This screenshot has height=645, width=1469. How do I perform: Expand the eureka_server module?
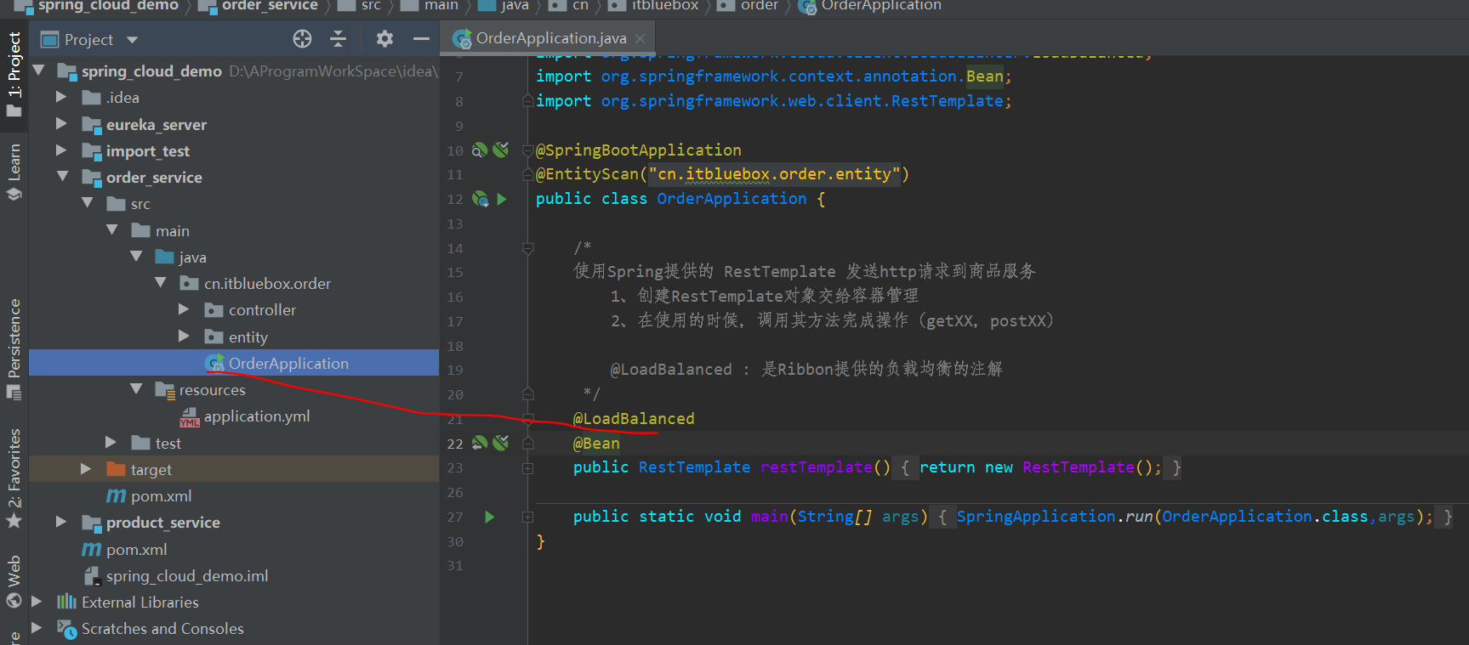coord(61,124)
